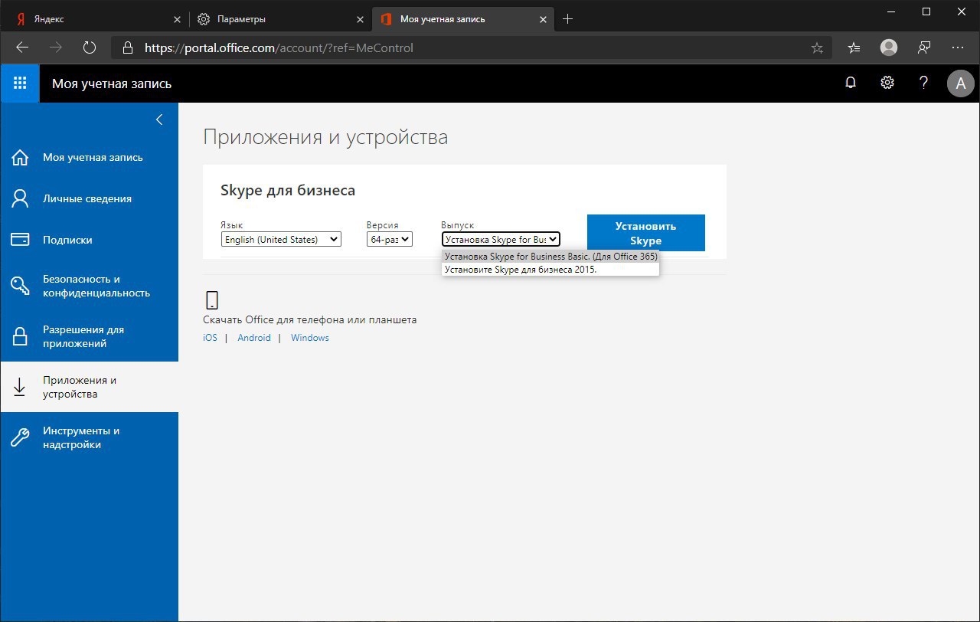
Task: Click the key icon for Безопасность и конфиденциальность
Action: 20,286
